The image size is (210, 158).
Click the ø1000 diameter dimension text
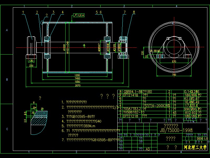[64, 47]
